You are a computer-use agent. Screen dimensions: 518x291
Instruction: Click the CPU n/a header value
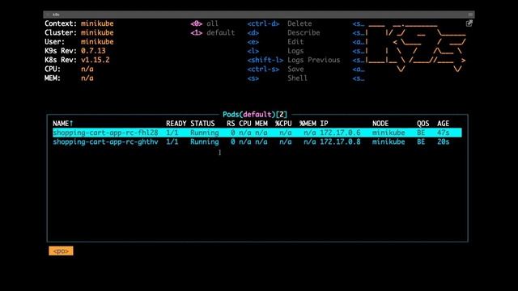[87, 70]
